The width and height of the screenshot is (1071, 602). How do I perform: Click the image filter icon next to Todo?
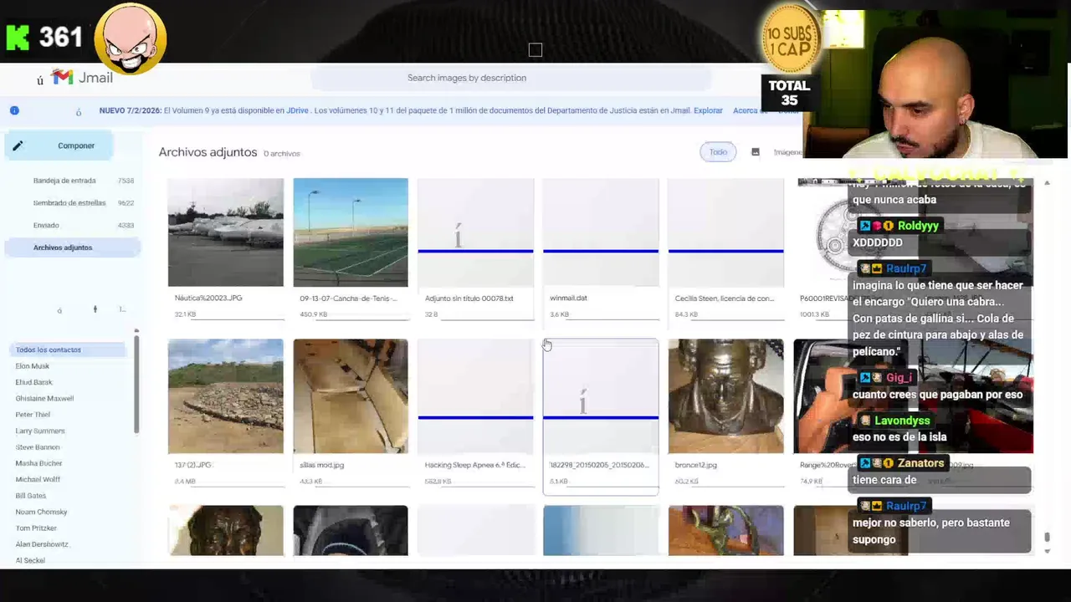tap(756, 152)
